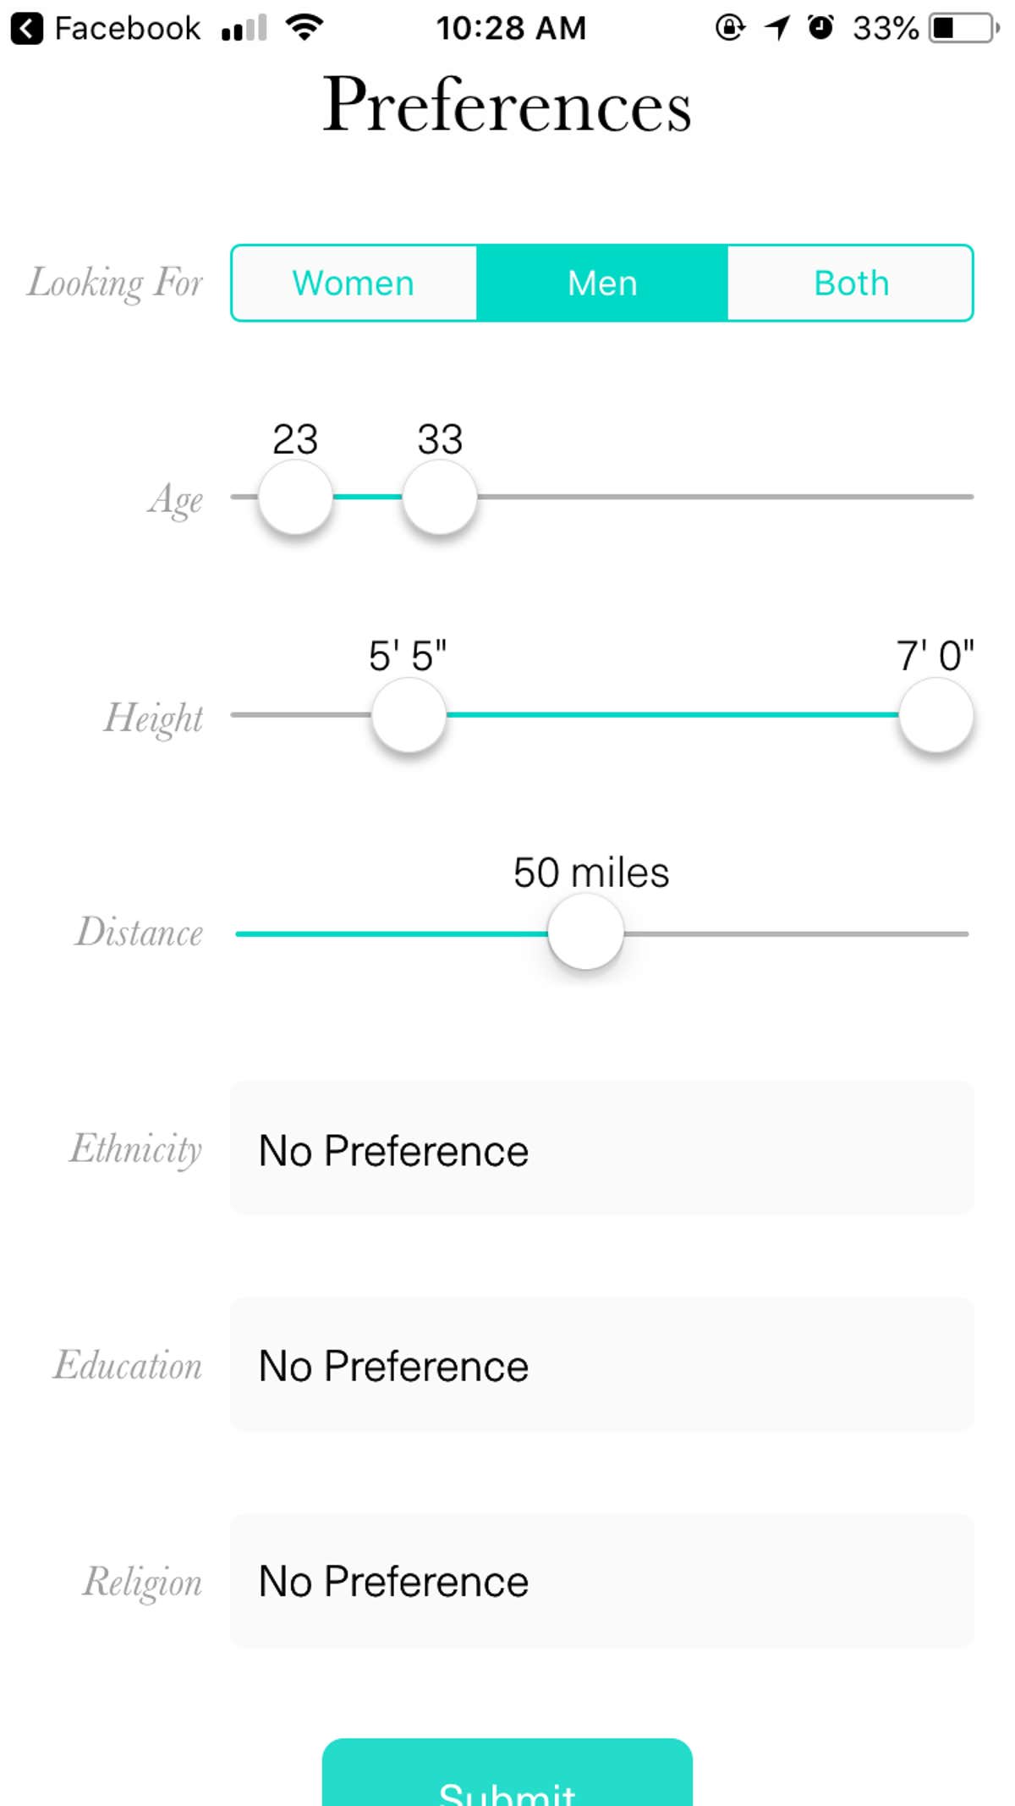Tap the orientation lock icon in status bar

tap(729, 28)
